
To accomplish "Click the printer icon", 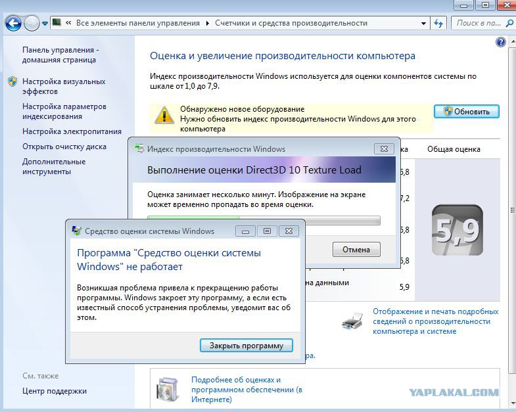I will [x=351, y=322].
